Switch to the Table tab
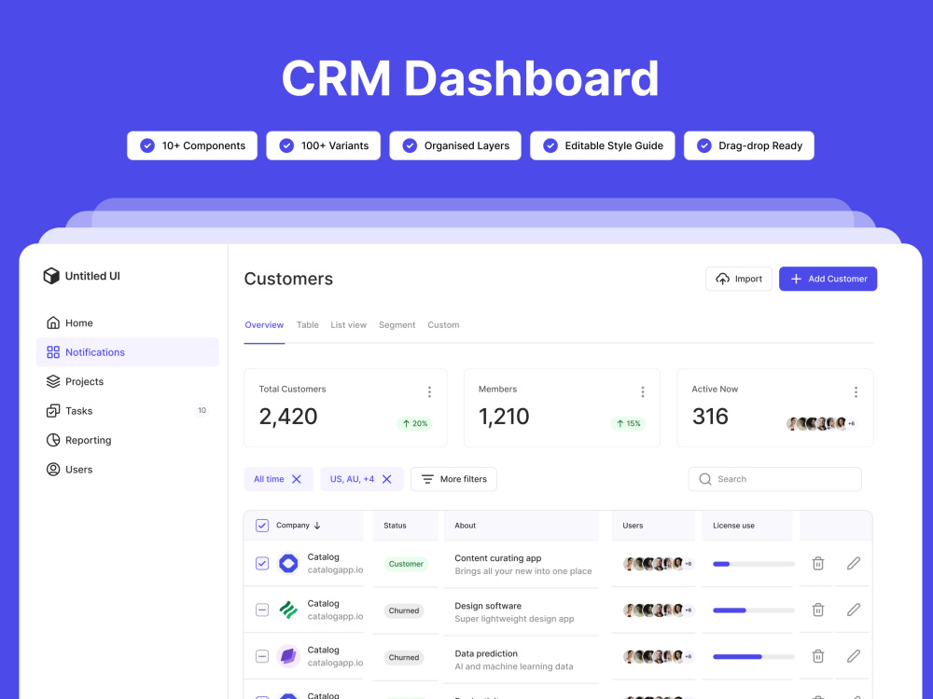 308,325
